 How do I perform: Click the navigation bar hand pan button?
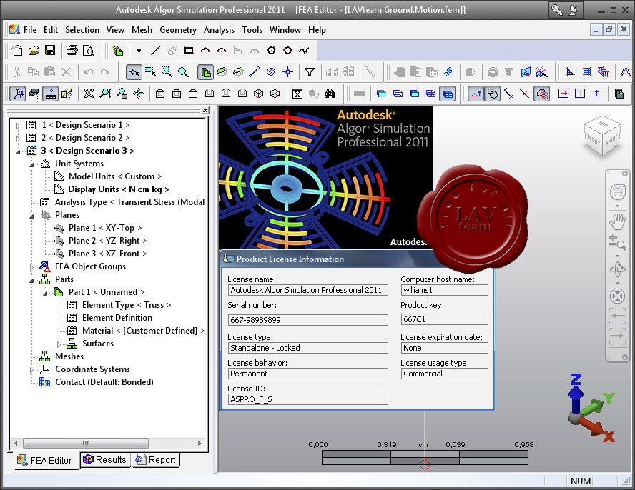click(x=617, y=221)
